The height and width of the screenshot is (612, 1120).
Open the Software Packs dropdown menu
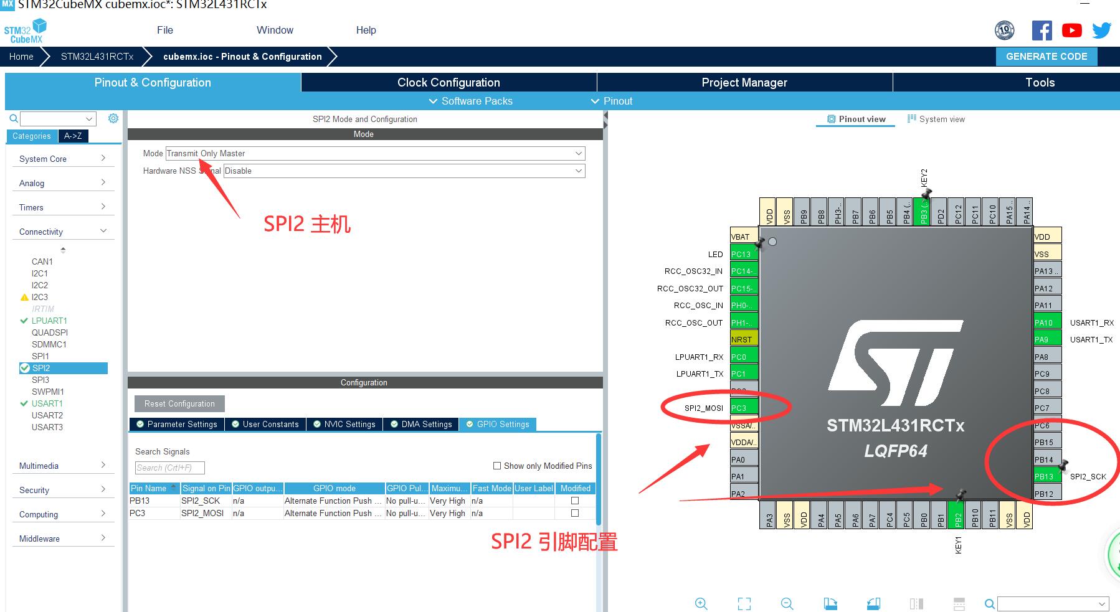[470, 101]
